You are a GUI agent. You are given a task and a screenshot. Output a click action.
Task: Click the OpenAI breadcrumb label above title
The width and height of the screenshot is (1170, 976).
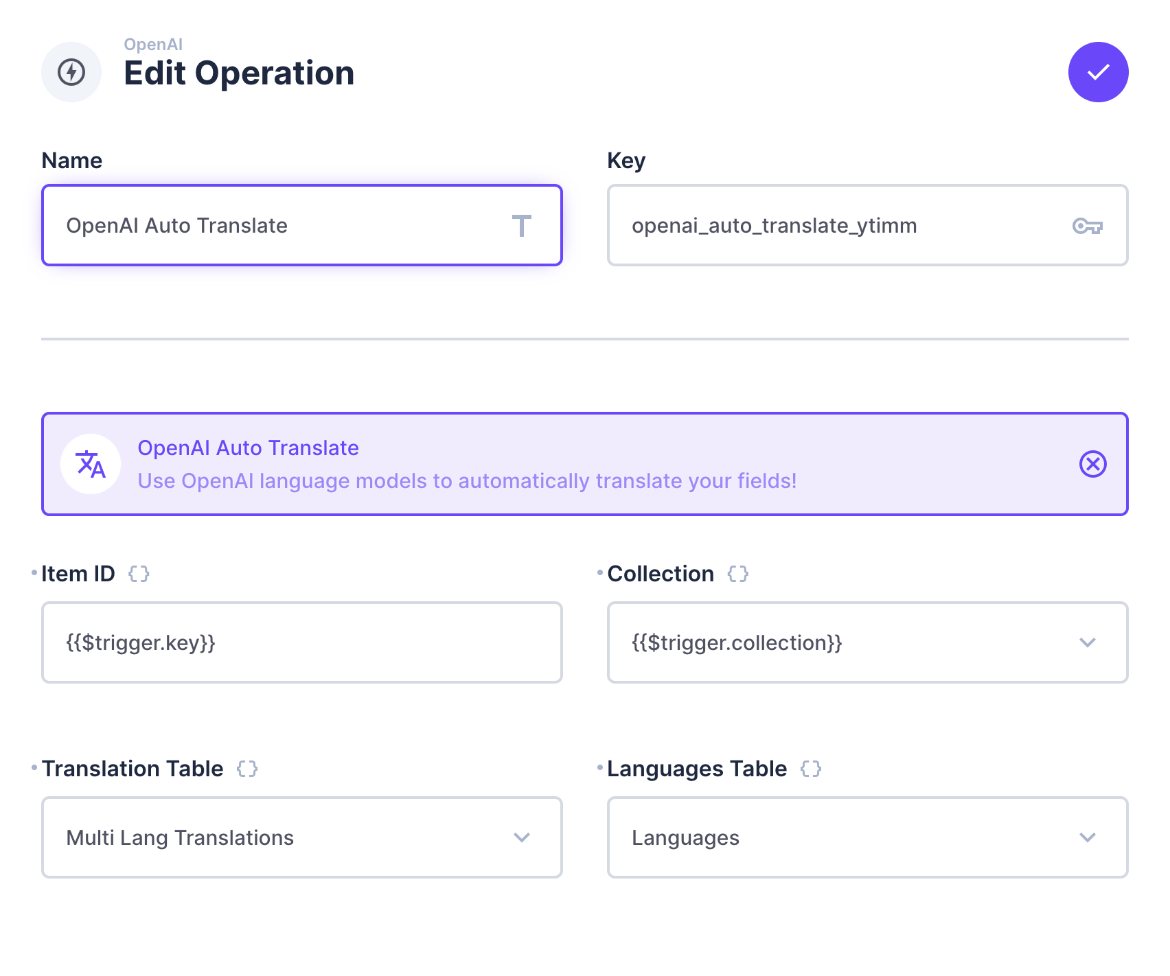153,45
